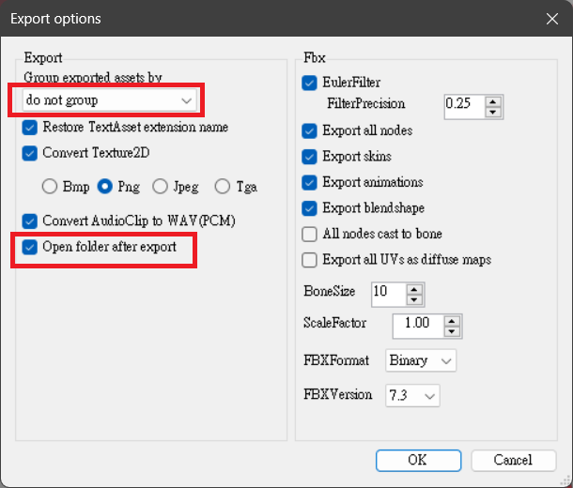Select Bmp radio button
The image size is (573, 488).
[49, 187]
